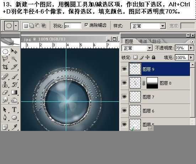
Task: Select the Polygonal Lasso tool
Action: [5, 59]
